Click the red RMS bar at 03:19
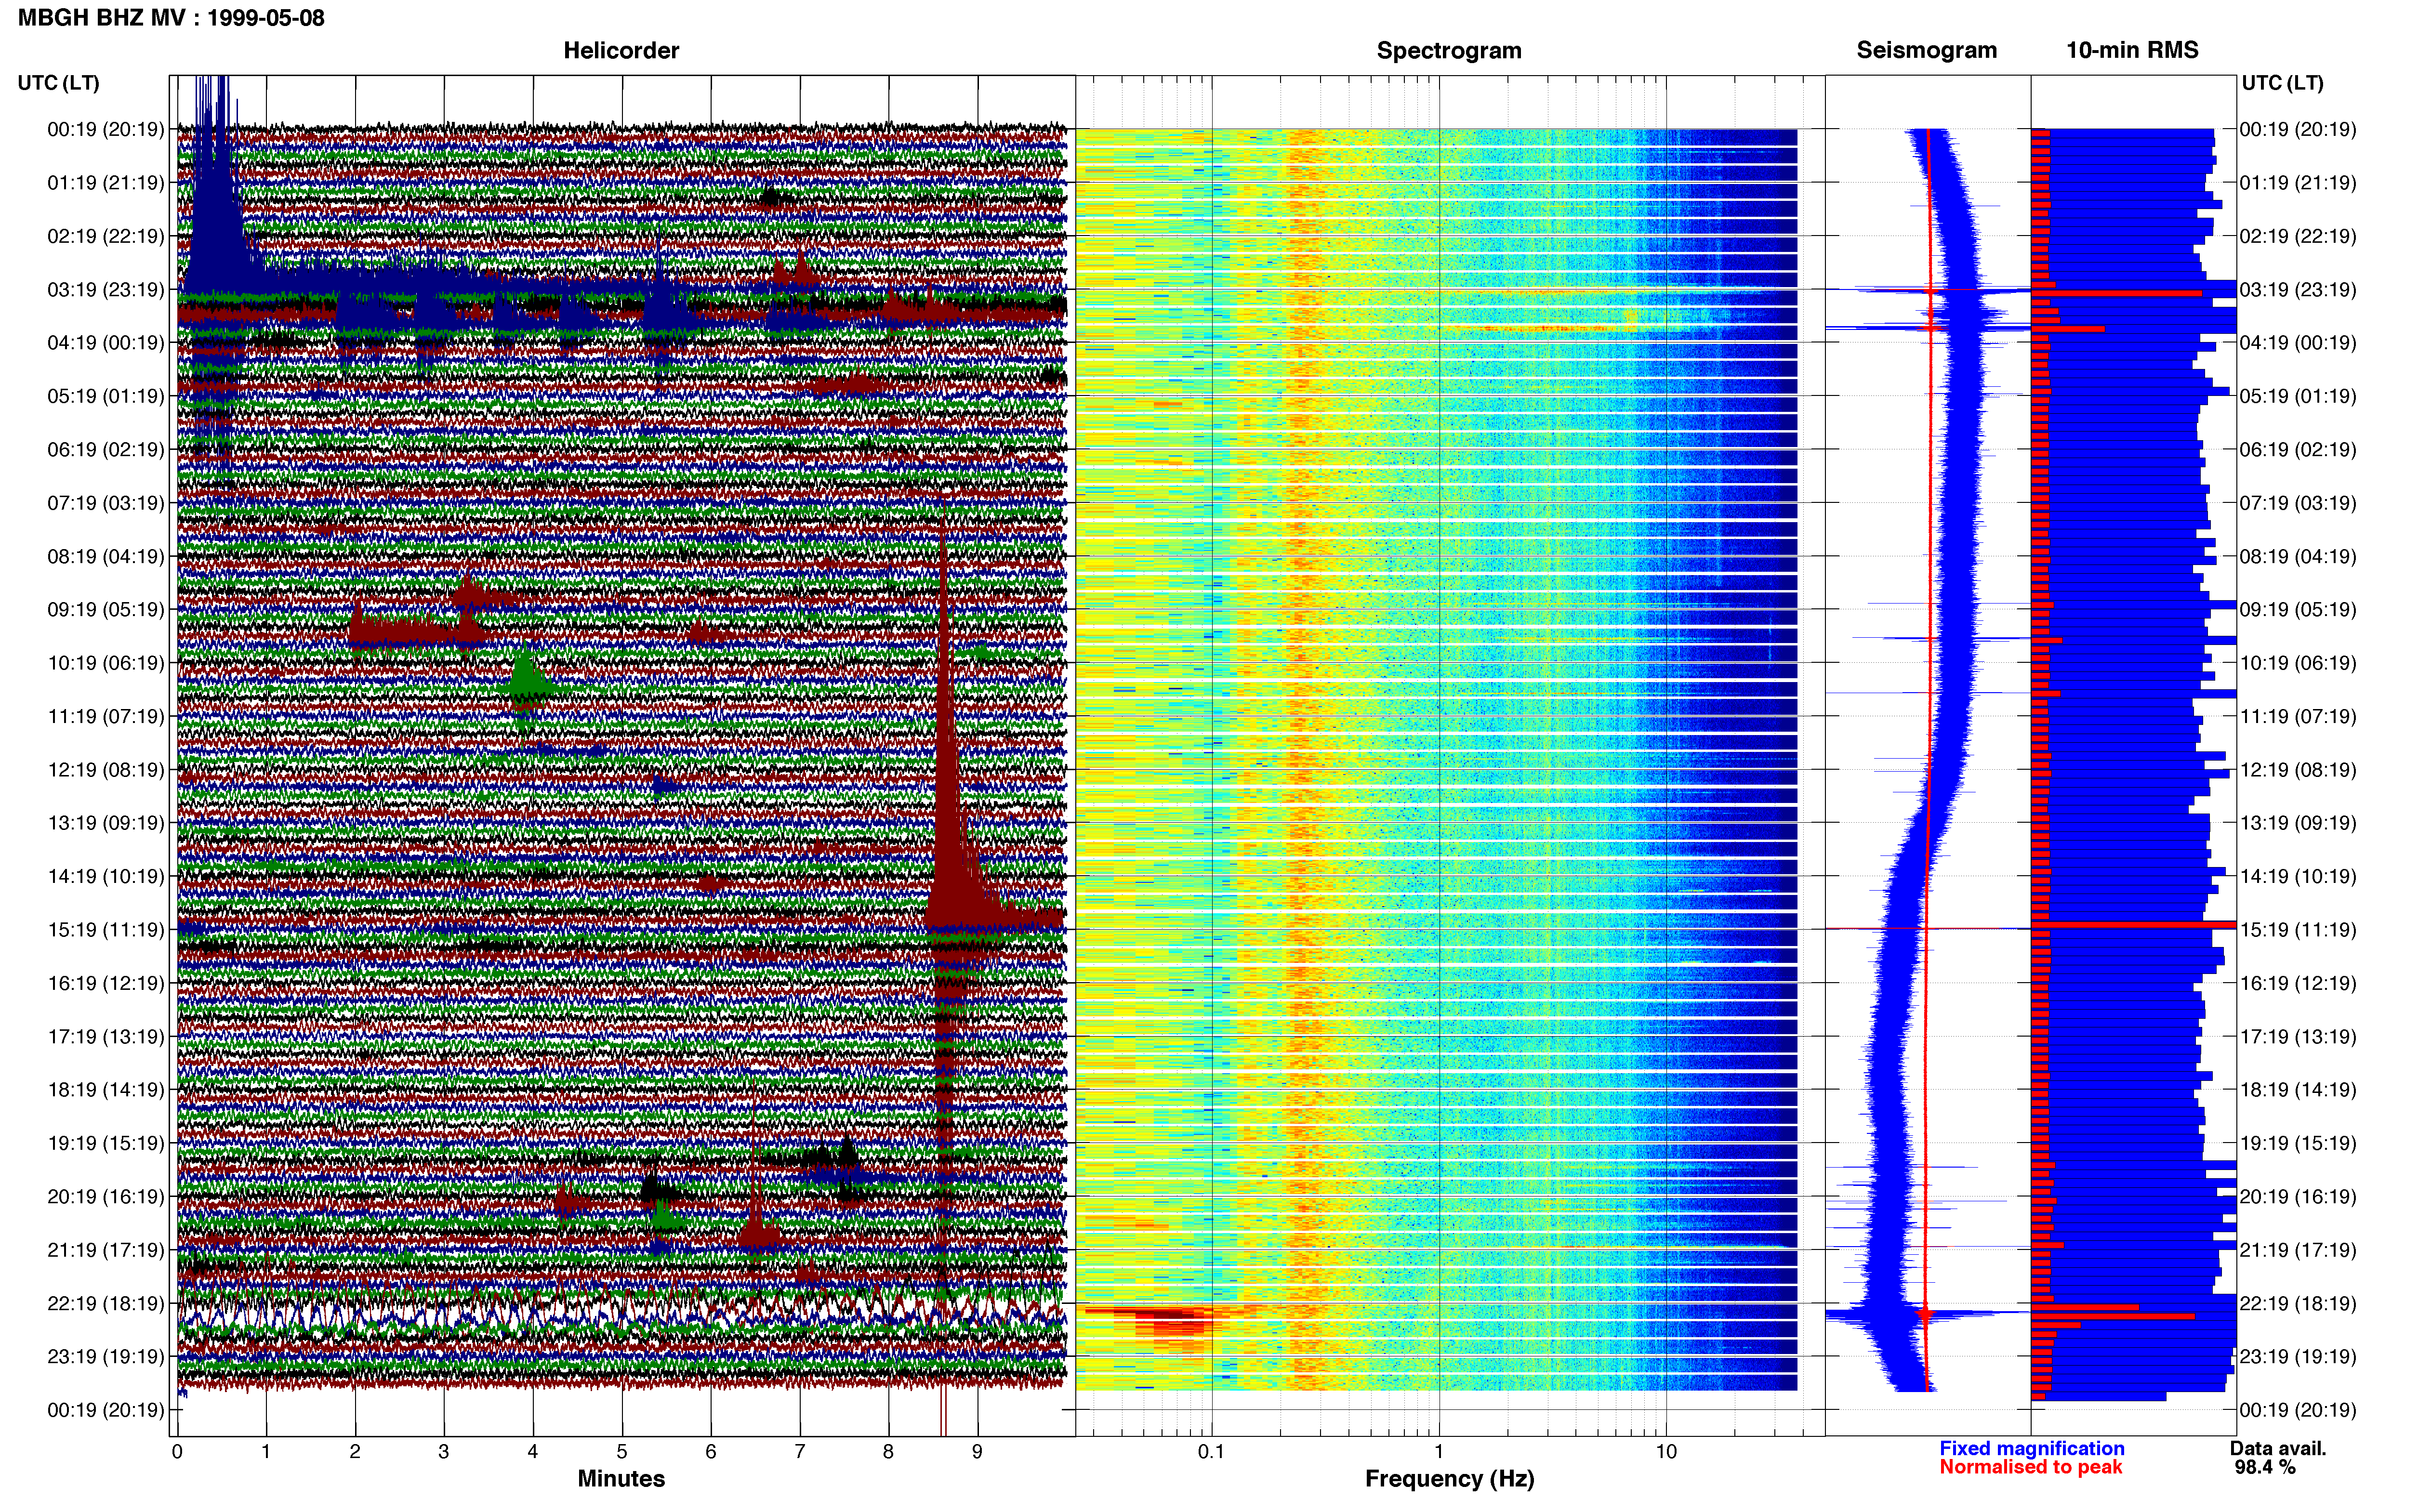2418x1512 pixels. (x=2116, y=293)
